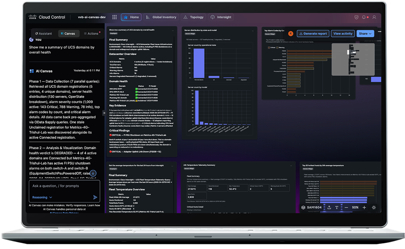This screenshot has width=405, height=249.
Task: Open options menu on the Temperature Telemetry Summary card
Action: pos(291,165)
